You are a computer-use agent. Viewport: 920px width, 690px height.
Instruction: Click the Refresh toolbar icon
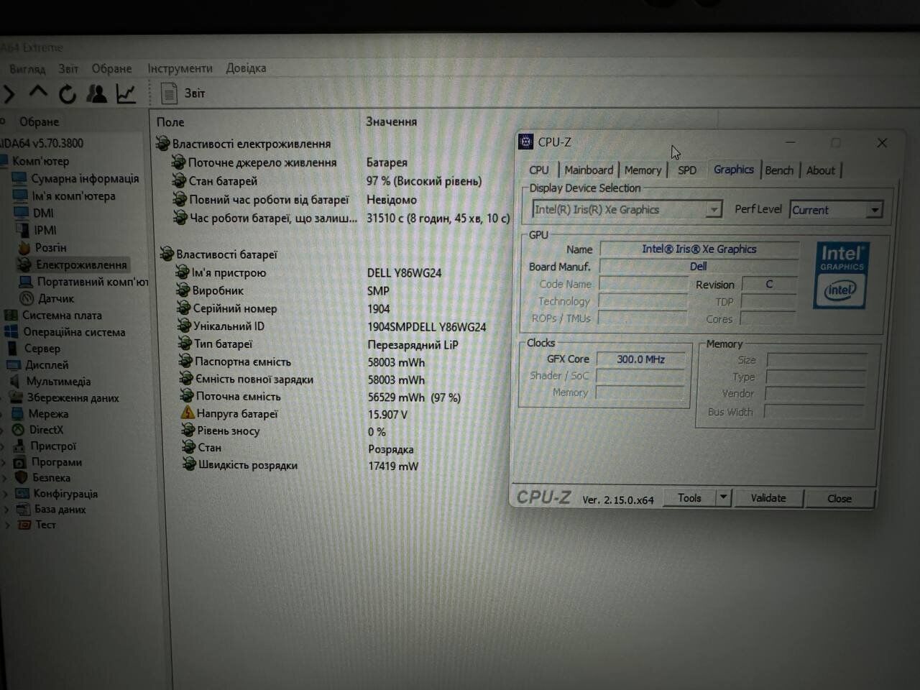68,93
